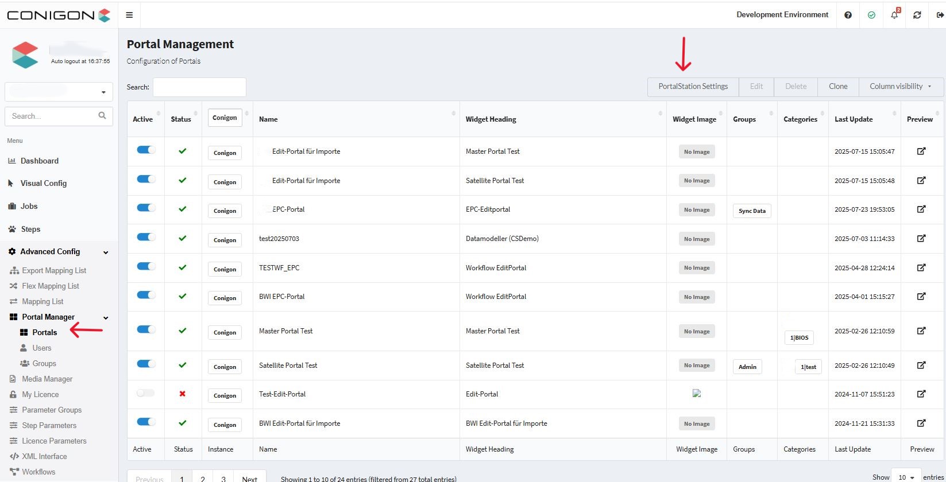
Task: Toggle active switch for Satellite Portal Test
Action: coord(146,364)
